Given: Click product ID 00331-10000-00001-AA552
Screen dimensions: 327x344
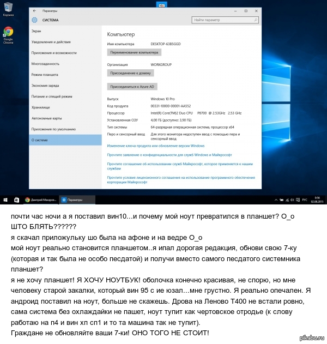Looking at the screenshot, I should tap(171, 106).
